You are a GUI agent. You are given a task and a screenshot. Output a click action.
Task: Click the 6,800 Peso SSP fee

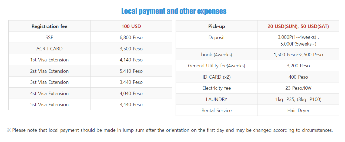click(x=131, y=37)
